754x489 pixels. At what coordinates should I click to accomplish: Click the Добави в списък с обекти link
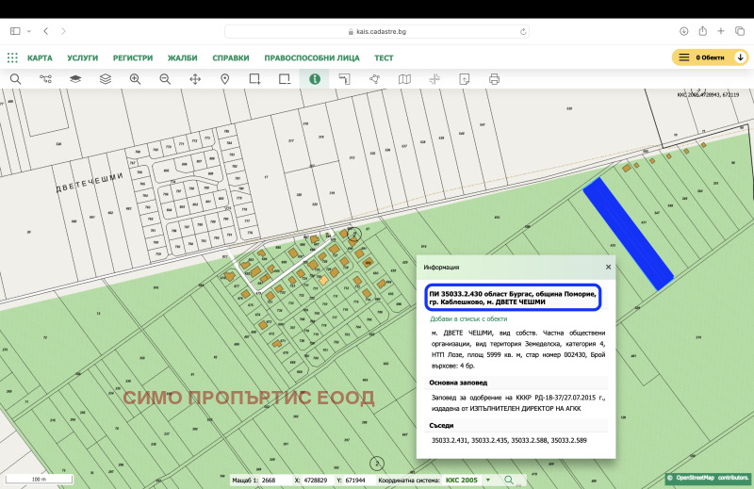coord(468,318)
